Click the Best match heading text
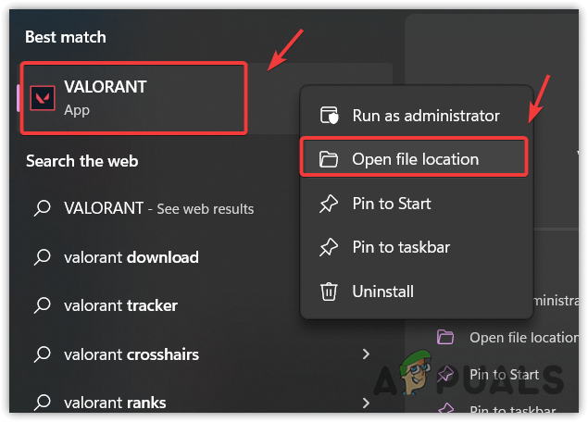The height and width of the screenshot is (422, 588). pyautogui.click(x=66, y=37)
